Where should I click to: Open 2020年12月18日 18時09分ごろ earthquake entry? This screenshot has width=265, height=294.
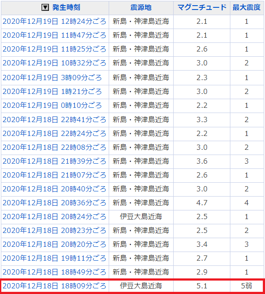coord(55,286)
